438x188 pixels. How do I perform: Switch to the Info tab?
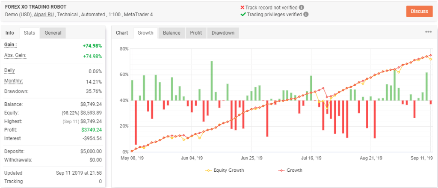point(10,33)
